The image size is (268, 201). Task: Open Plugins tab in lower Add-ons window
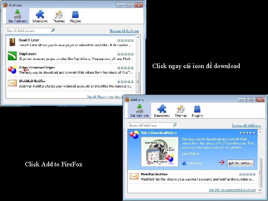pos(197,111)
